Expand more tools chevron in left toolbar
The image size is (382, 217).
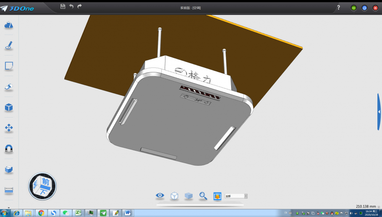tap(9, 207)
